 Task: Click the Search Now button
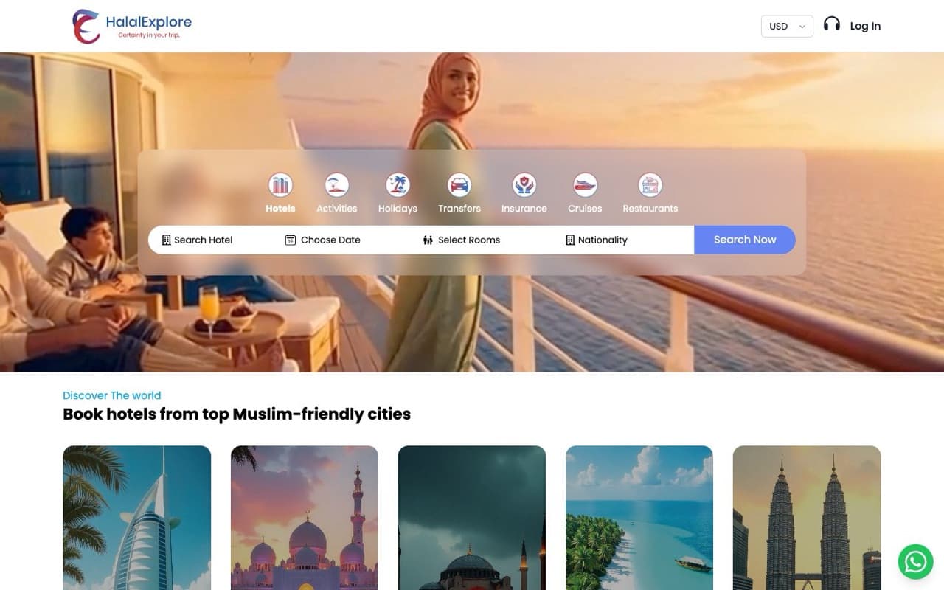[x=745, y=240]
